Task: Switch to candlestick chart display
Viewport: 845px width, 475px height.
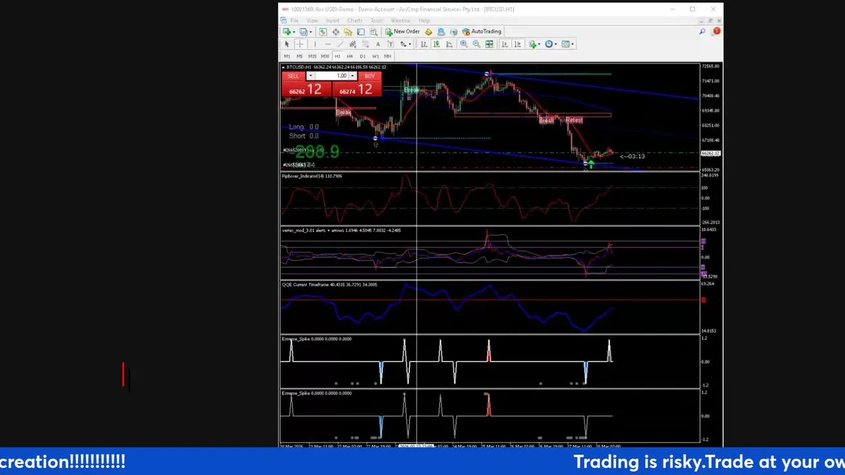Action: (436, 44)
